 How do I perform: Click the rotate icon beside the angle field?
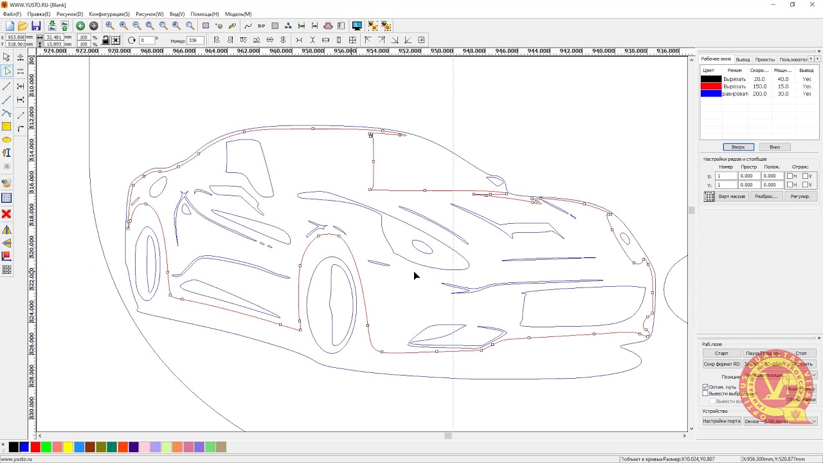click(x=132, y=41)
